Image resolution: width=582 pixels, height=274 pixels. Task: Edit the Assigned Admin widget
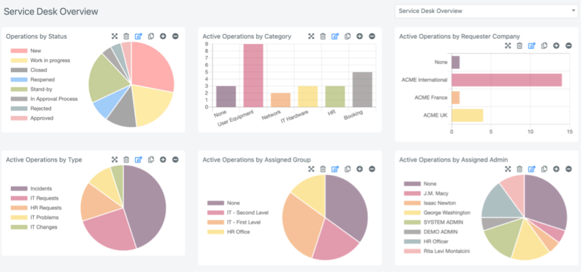click(x=532, y=169)
